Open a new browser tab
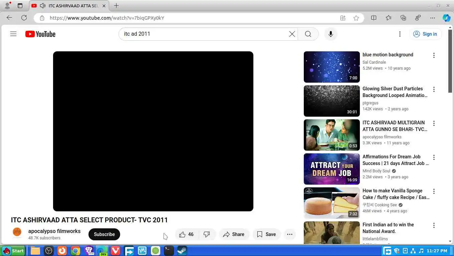Viewport: 454px width, 256px height. coord(116,6)
